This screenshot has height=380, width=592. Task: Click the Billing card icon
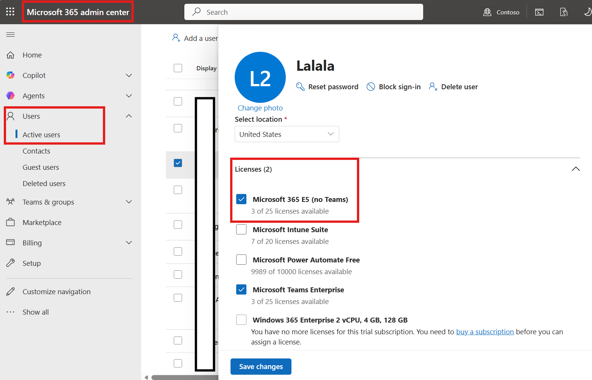[11, 242]
